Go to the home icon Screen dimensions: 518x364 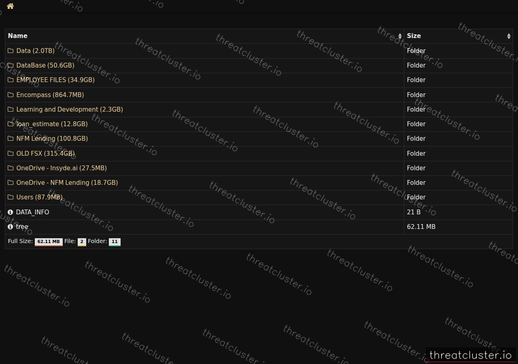click(11, 6)
